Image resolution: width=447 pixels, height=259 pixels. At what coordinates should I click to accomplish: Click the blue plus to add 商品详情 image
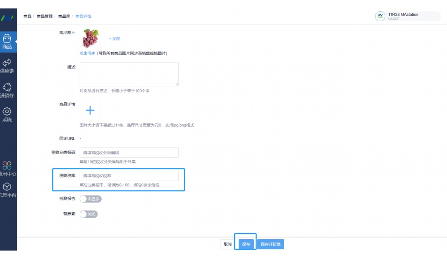pyautogui.click(x=90, y=110)
